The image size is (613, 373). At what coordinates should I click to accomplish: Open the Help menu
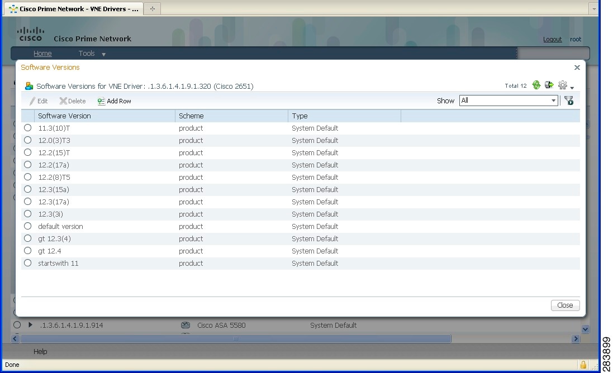40,352
